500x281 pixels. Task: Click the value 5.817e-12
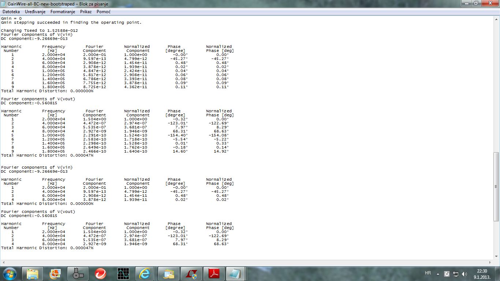tap(94, 75)
